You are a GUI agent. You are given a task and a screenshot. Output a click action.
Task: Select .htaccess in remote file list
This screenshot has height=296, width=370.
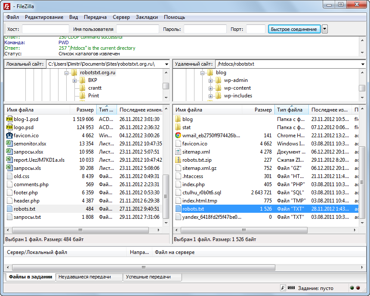(267, 176)
